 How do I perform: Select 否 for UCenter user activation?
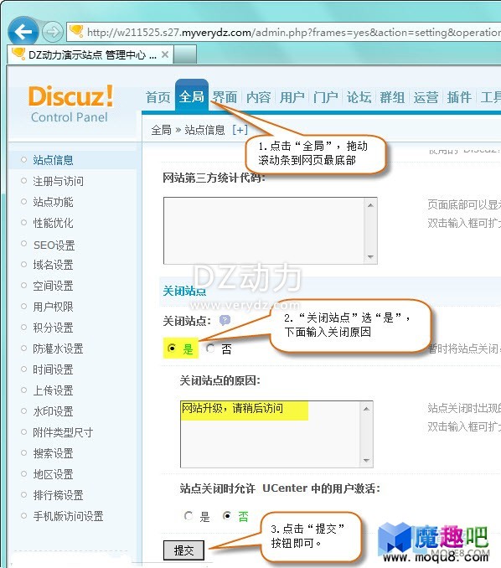(227, 515)
